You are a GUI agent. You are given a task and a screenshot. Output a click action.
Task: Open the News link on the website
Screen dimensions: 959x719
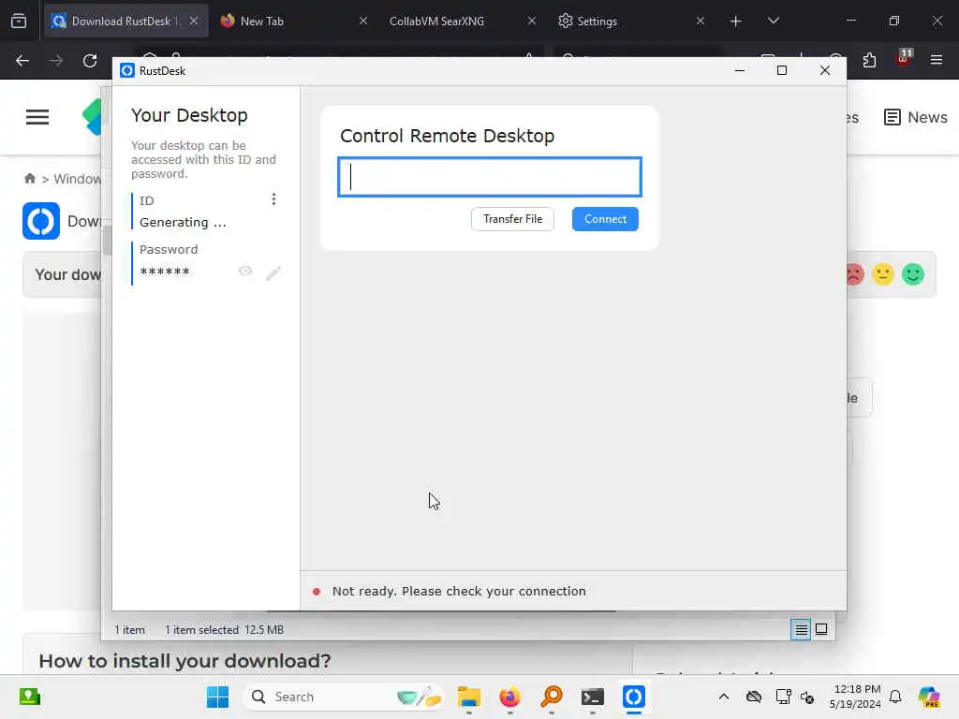(x=916, y=117)
